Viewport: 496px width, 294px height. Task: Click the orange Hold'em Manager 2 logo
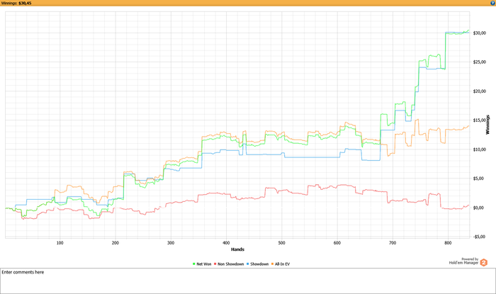[x=484, y=262]
